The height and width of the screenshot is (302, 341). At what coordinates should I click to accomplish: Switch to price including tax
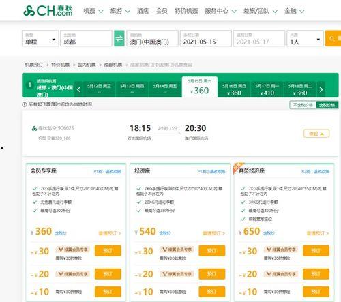(x=327, y=105)
